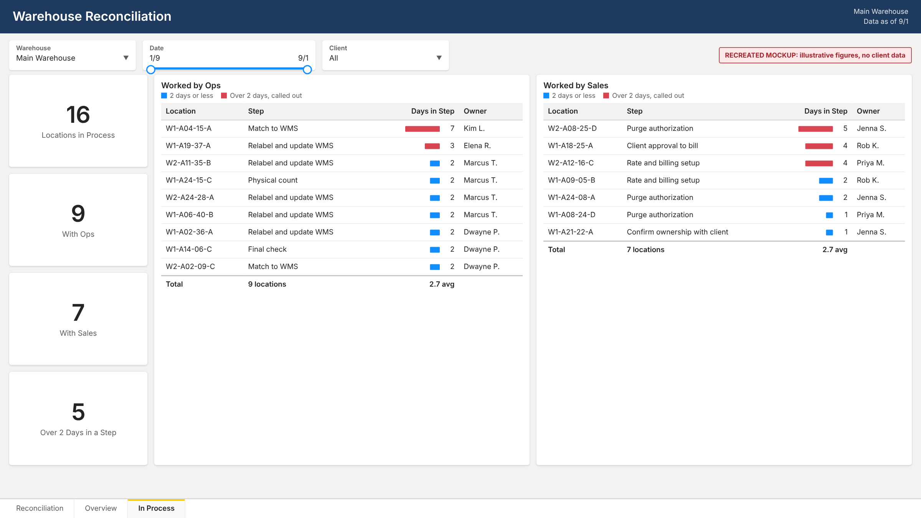The image size is (921, 518).
Task: Open the Warehouse dropdown arrow
Action: tap(126, 58)
